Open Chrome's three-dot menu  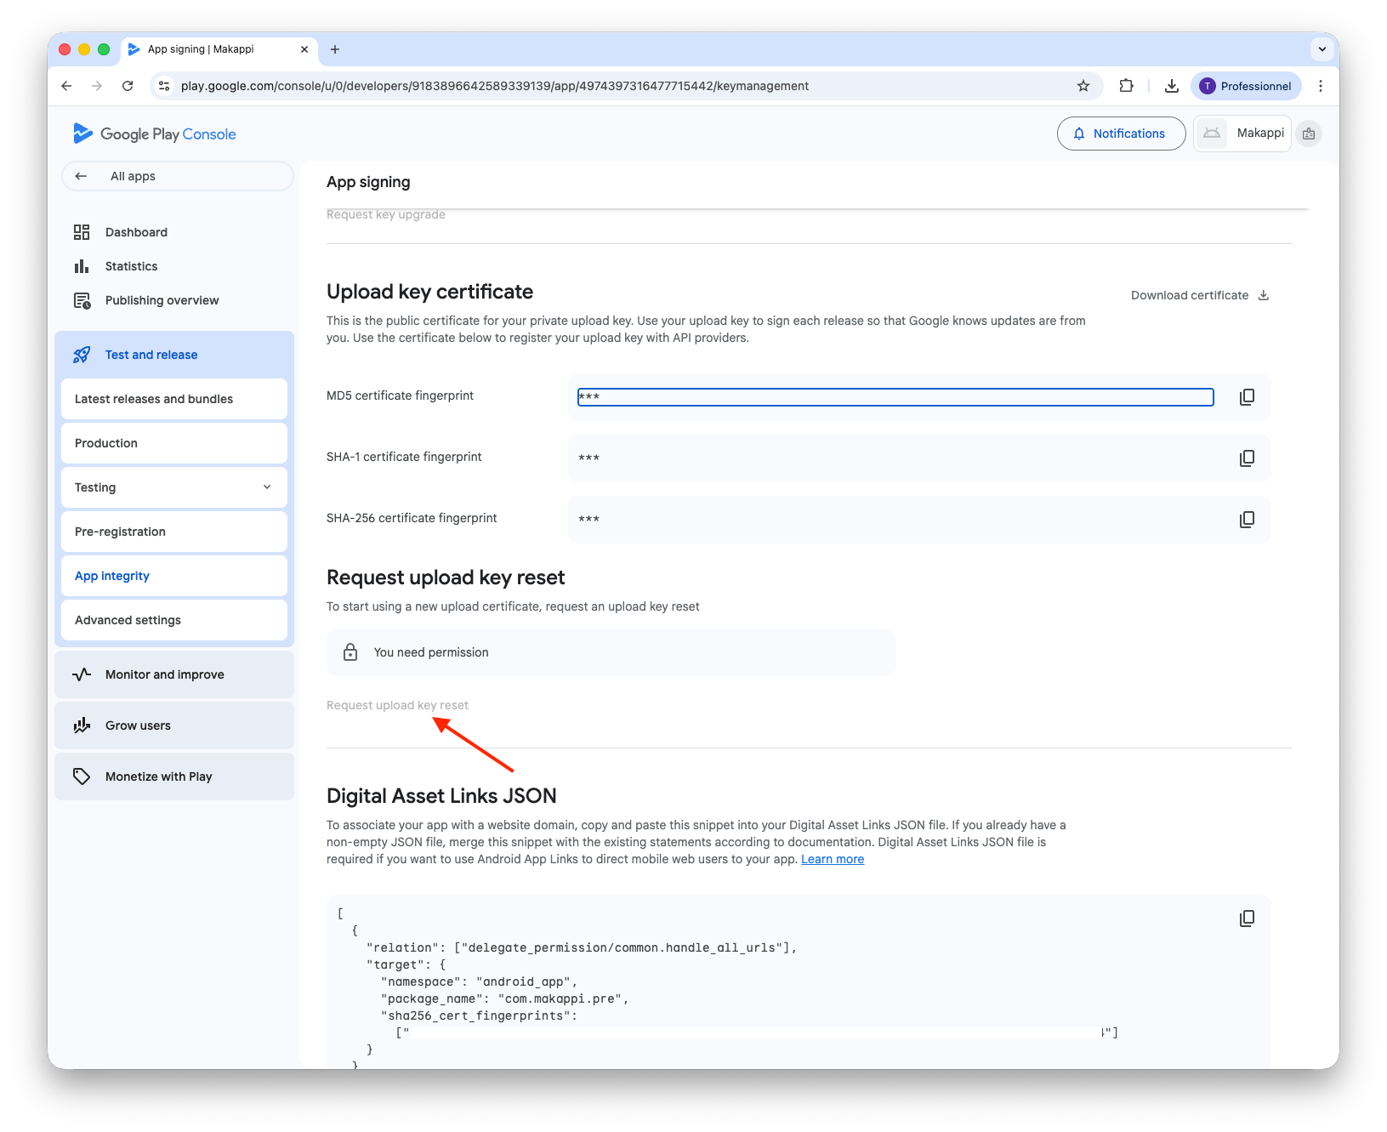(1320, 86)
